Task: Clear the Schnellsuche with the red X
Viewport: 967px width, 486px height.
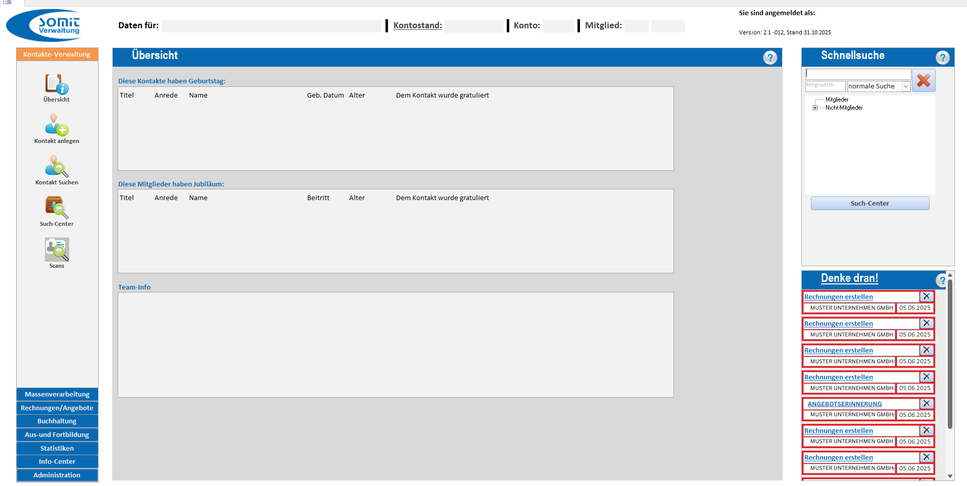Action: (923, 81)
